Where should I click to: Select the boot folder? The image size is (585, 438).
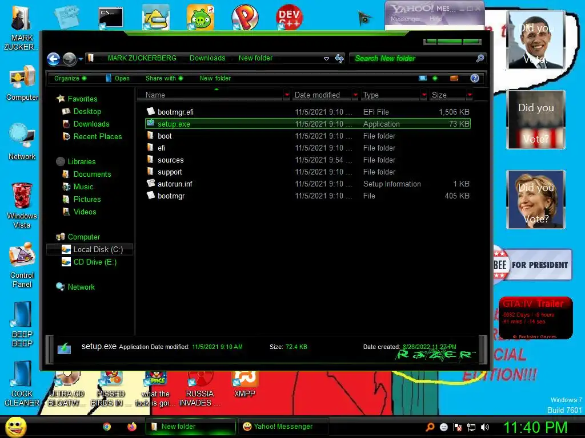point(308,136)
